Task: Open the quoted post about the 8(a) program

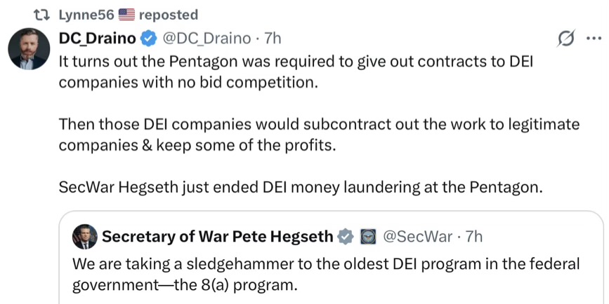Action: click(x=327, y=275)
